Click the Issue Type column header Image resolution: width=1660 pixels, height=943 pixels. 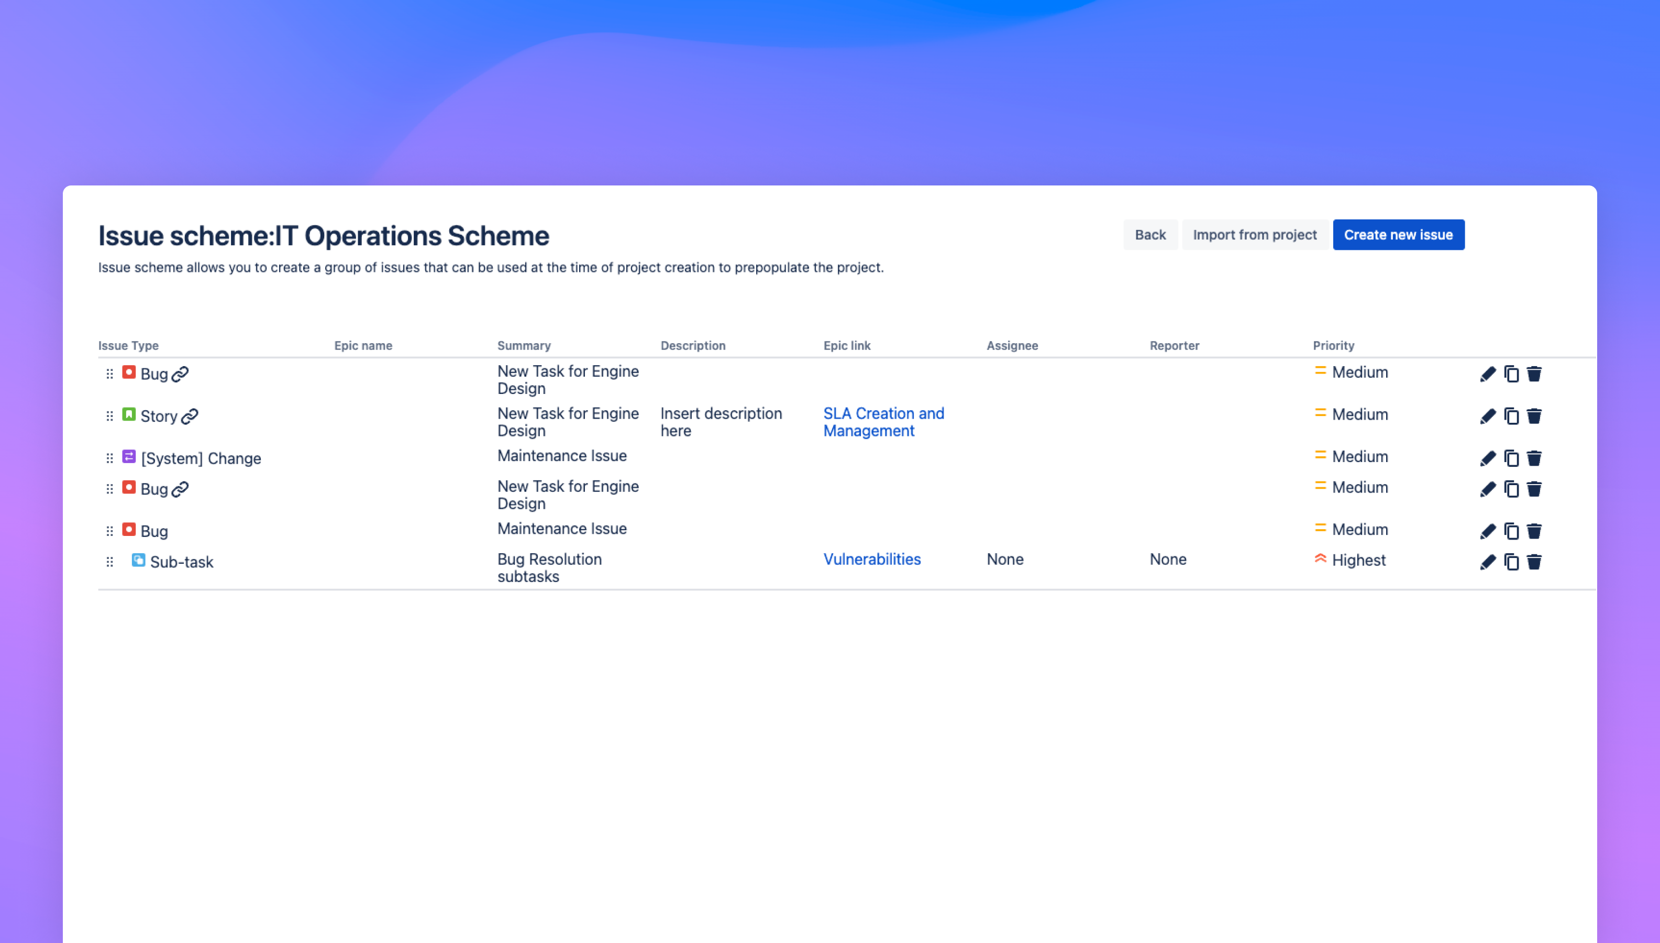point(128,345)
